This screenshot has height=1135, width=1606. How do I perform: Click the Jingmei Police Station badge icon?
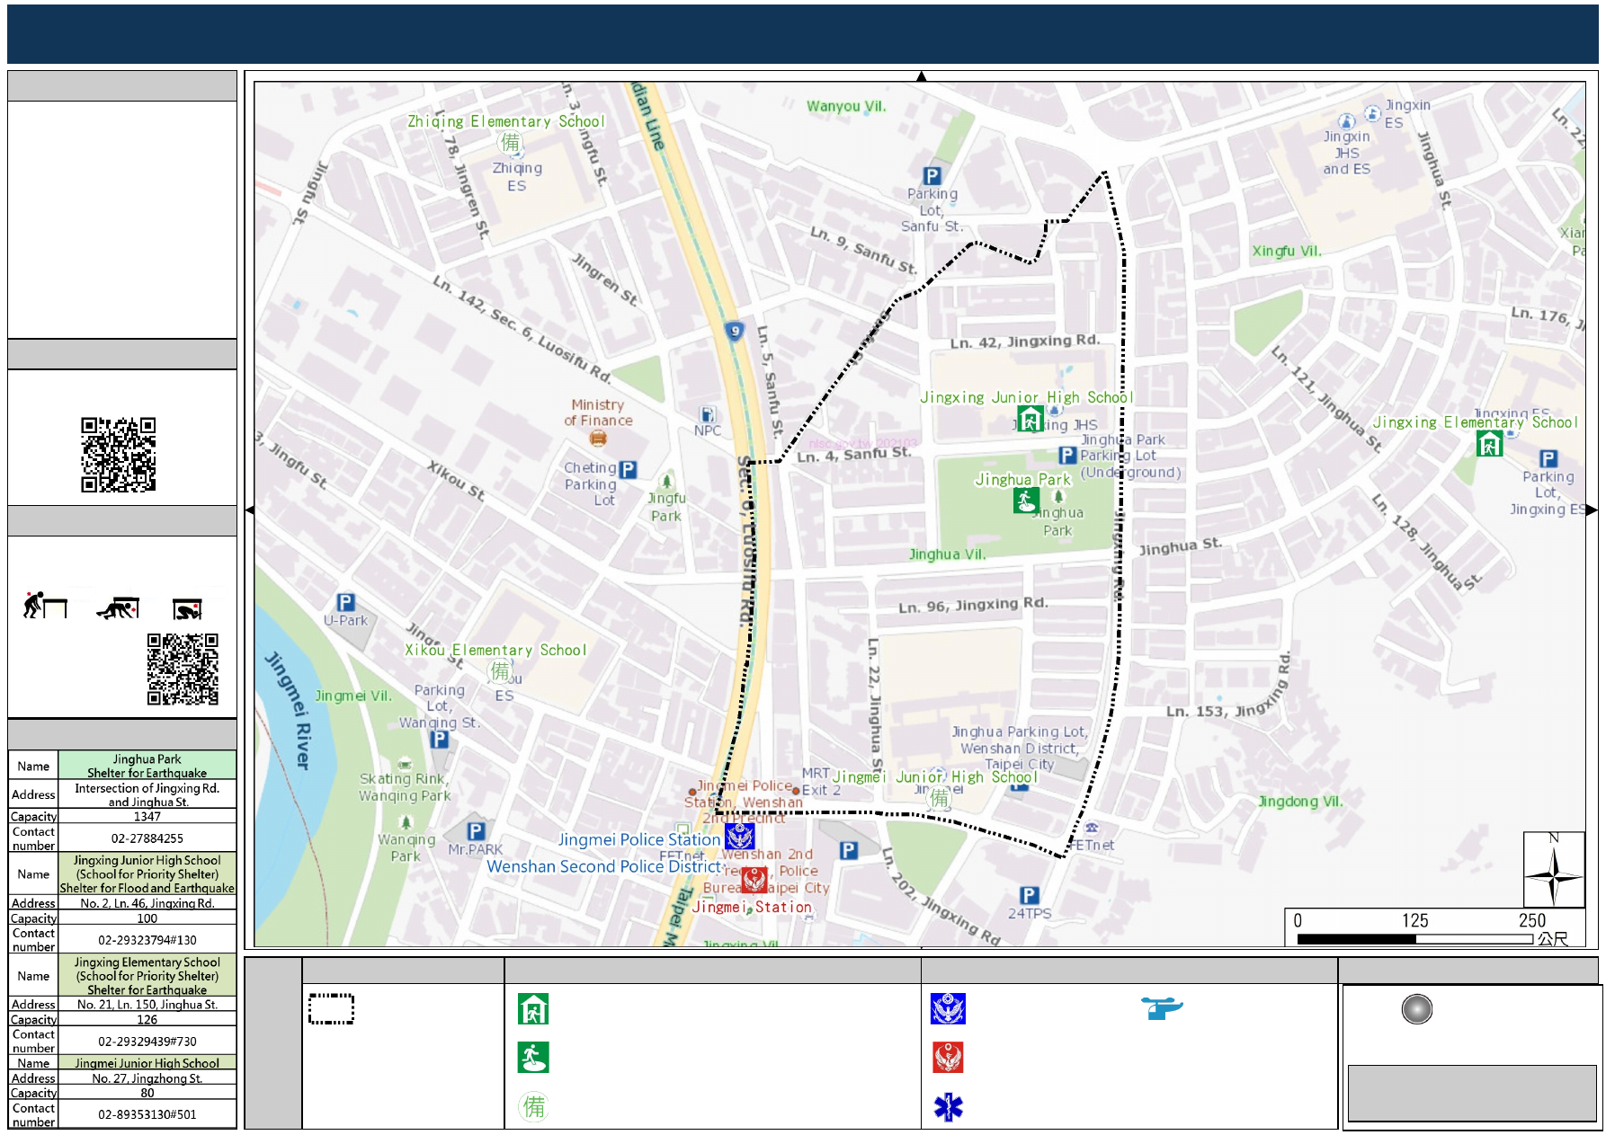740,836
